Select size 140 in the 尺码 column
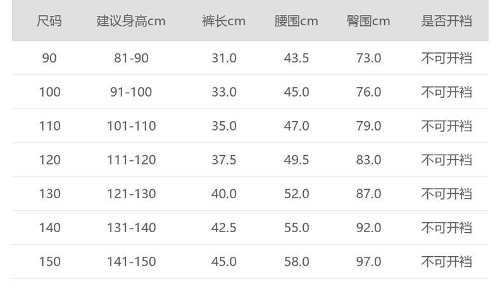Image resolution: width=500 pixels, height=306 pixels. (49, 228)
